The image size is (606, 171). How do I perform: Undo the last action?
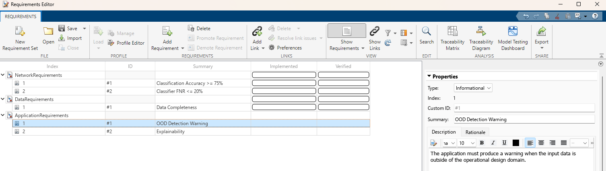pos(526,16)
